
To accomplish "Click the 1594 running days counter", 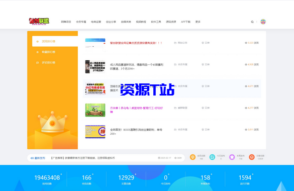I will pos(245,178).
